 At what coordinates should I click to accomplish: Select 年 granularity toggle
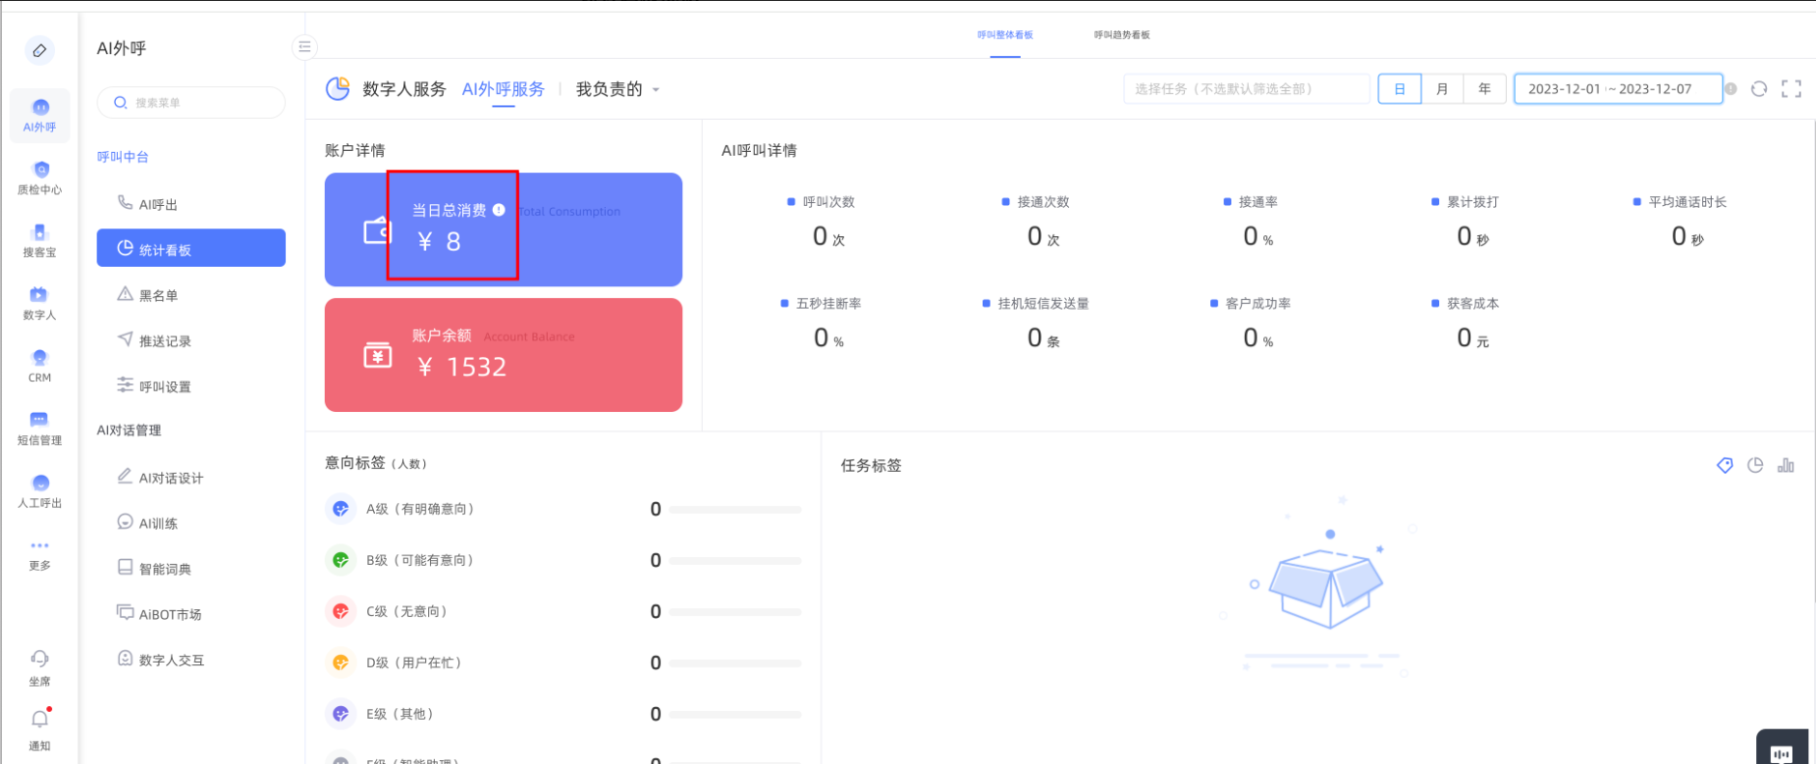pyautogui.click(x=1484, y=89)
